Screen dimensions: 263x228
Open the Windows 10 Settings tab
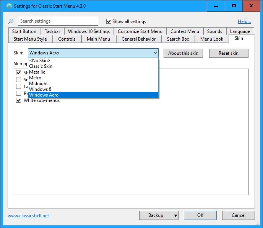pos(89,31)
